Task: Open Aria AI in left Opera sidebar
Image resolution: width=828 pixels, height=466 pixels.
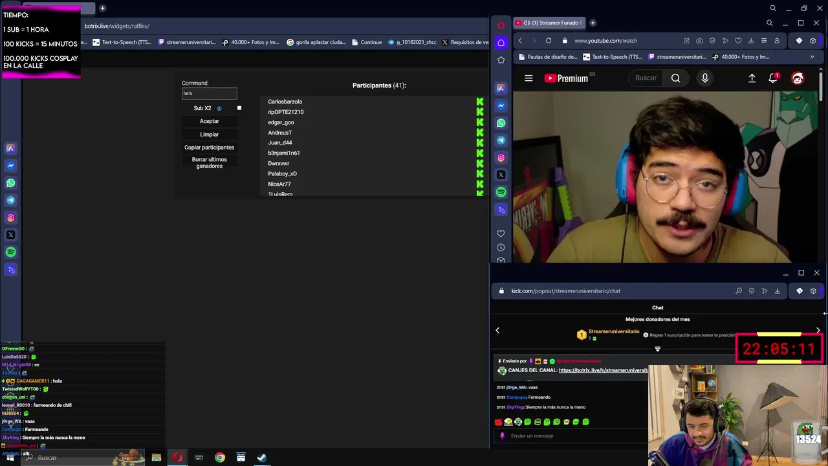Action: point(10,148)
